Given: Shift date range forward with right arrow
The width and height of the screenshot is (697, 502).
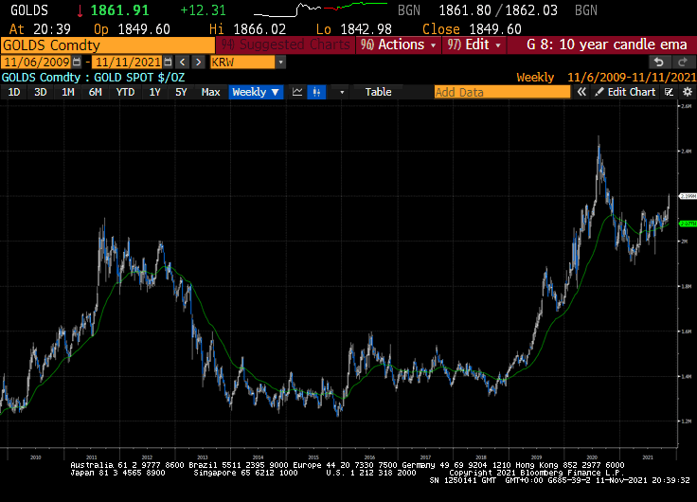Looking at the screenshot, I should pyautogui.click(x=199, y=63).
